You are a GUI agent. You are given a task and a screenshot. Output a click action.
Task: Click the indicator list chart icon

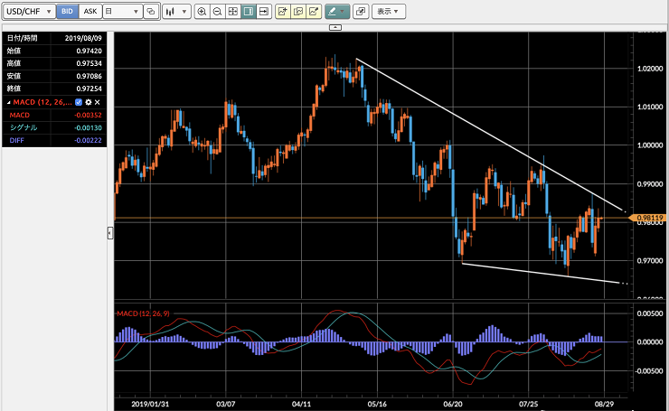point(298,12)
